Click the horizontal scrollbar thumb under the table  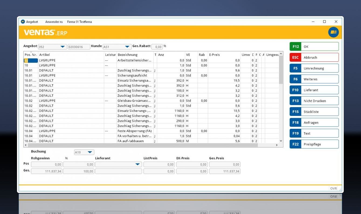143,145
